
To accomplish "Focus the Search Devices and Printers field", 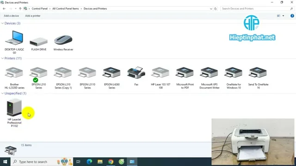I will tap(257, 9).
